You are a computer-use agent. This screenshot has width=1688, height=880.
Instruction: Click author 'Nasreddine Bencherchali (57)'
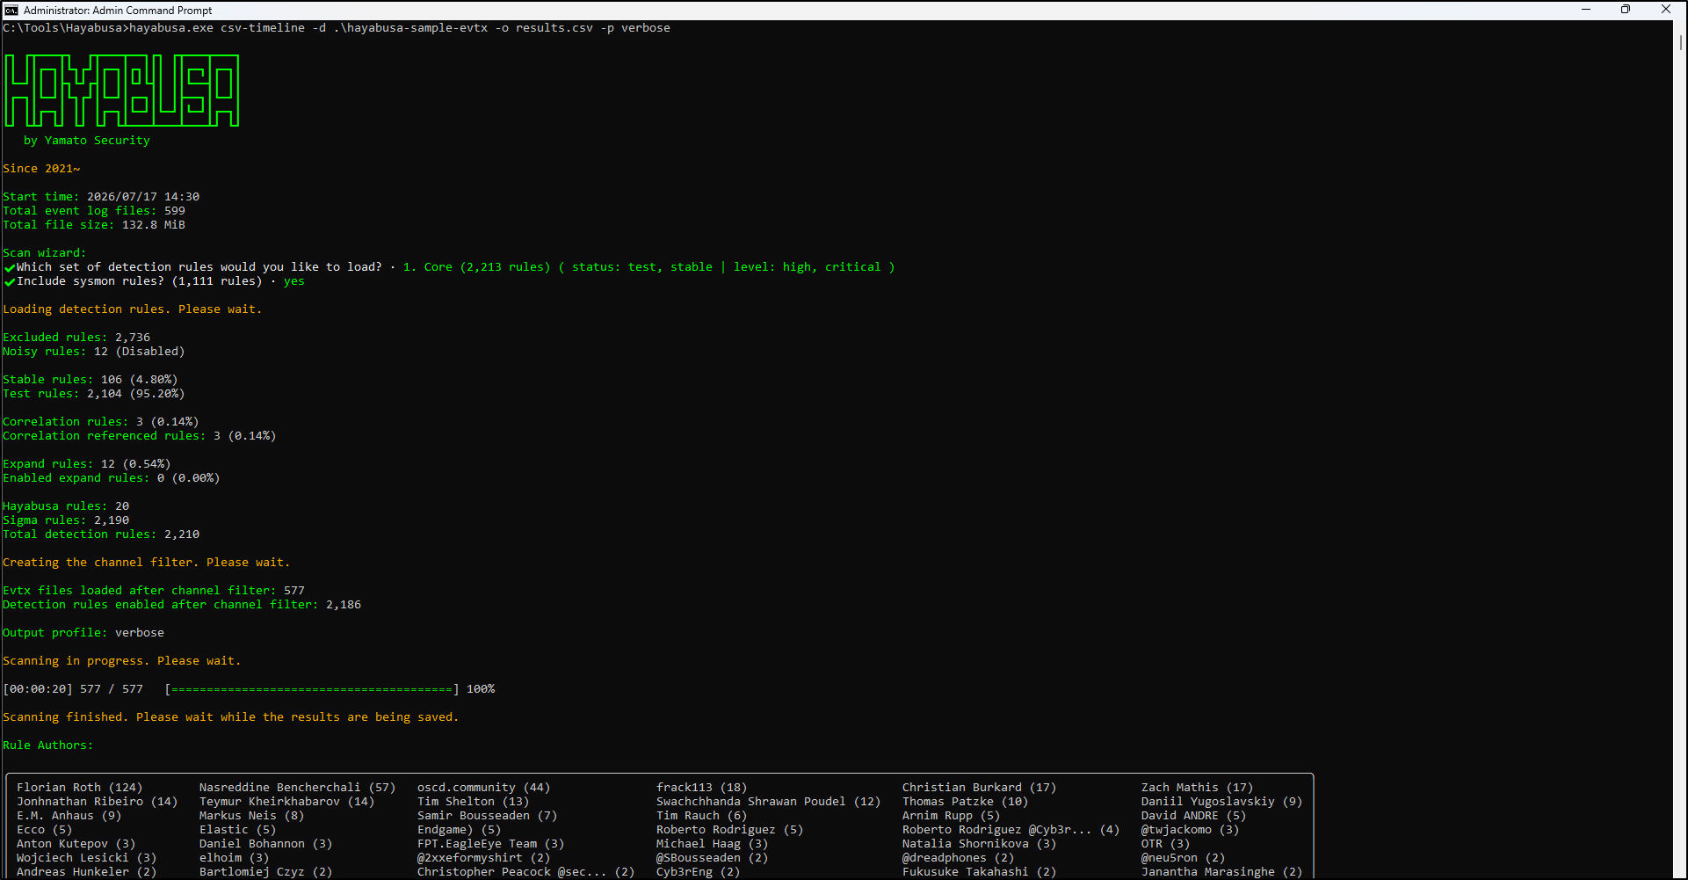point(298,788)
